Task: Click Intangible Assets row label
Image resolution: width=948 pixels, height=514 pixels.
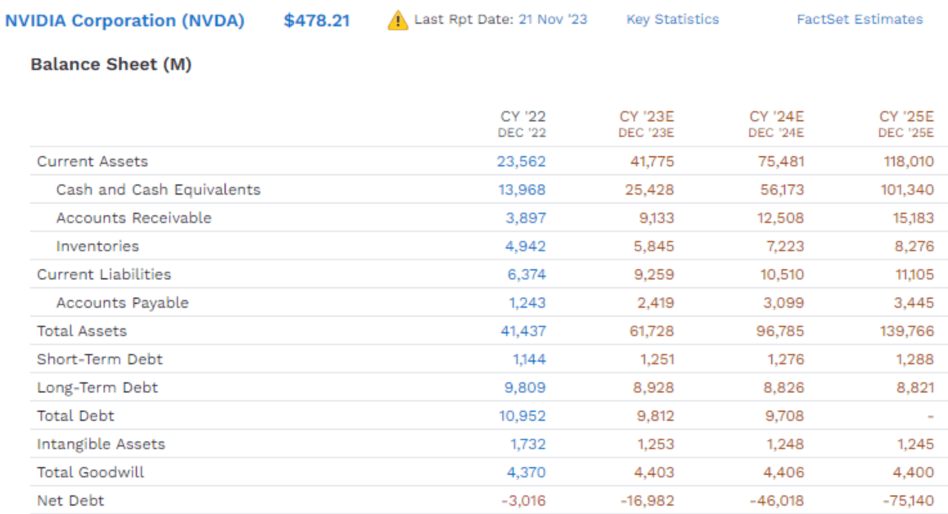Action: pyautogui.click(x=101, y=444)
